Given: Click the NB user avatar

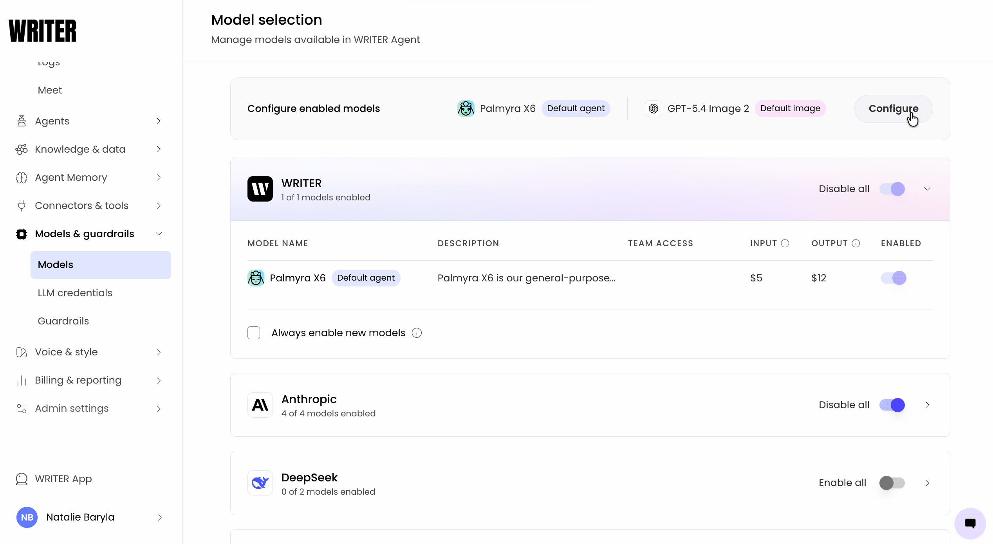Looking at the screenshot, I should [x=27, y=517].
